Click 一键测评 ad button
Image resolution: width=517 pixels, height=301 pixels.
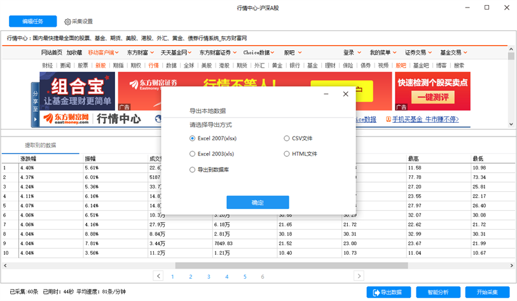[433, 97]
